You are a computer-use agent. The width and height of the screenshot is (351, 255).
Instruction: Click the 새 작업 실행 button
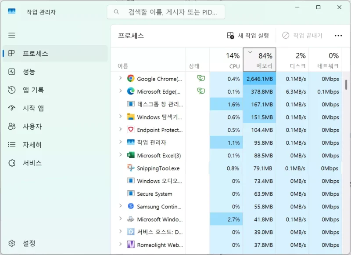point(248,36)
